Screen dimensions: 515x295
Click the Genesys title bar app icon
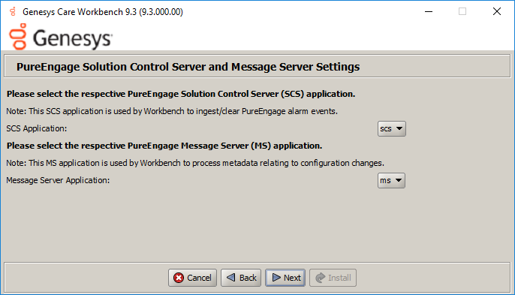13,12
